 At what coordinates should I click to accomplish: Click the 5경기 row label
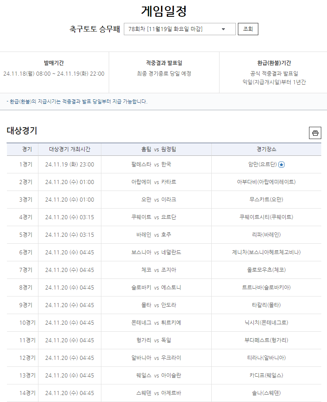(x=26, y=235)
